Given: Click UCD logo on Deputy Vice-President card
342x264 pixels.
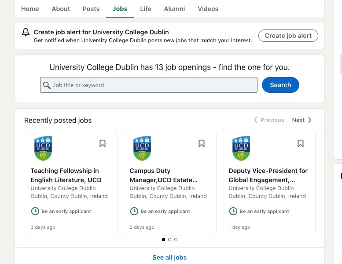Looking at the screenshot, I should click(x=241, y=148).
